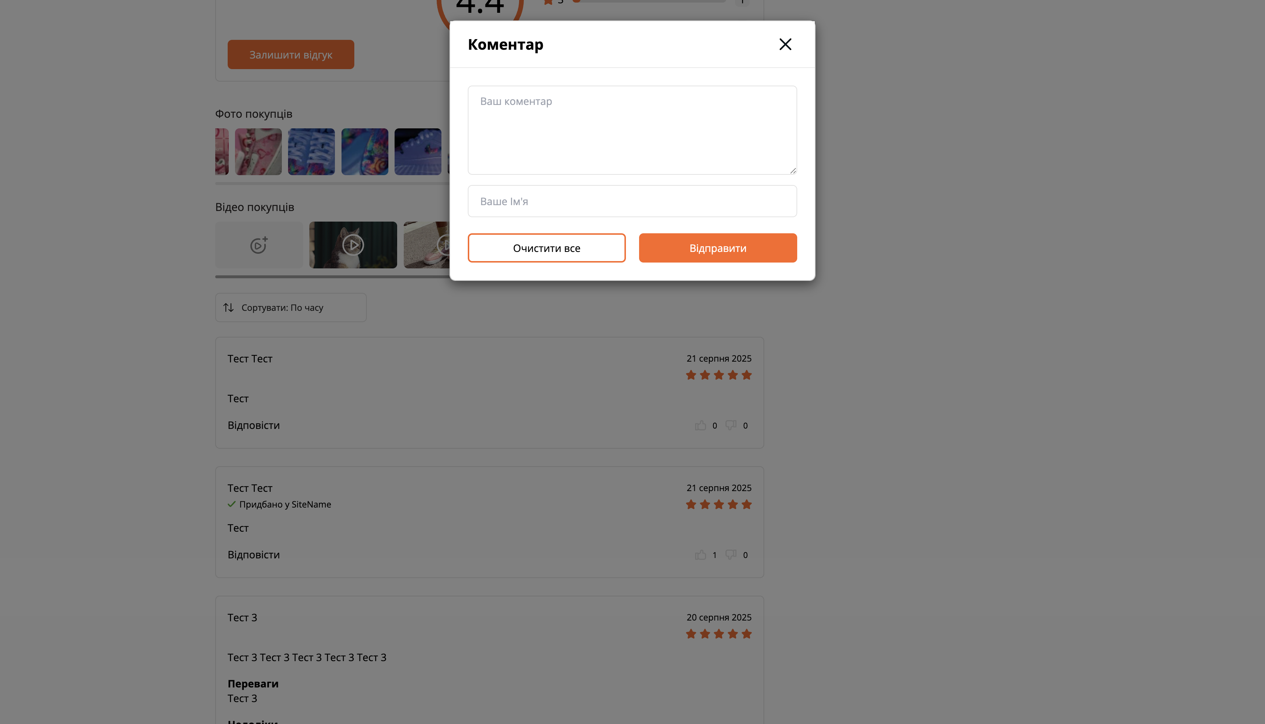This screenshot has width=1265, height=724.
Task: Open the pink hearts sneaker photo
Action: click(258, 152)
